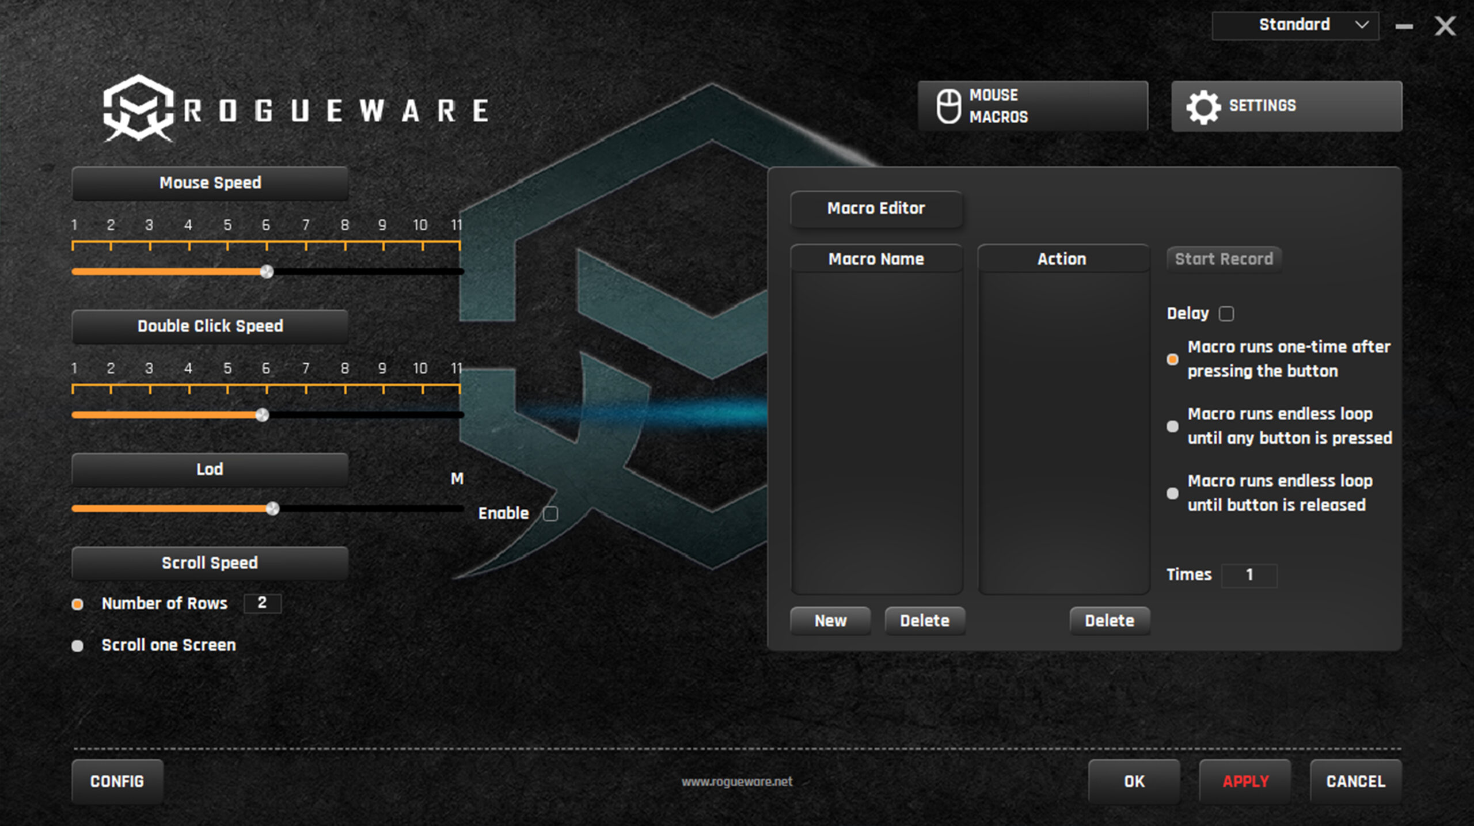Open the Mouse Macros tab
Image resolution: width=1474 pixels, height=826 pixels.
pos(1033,106)
